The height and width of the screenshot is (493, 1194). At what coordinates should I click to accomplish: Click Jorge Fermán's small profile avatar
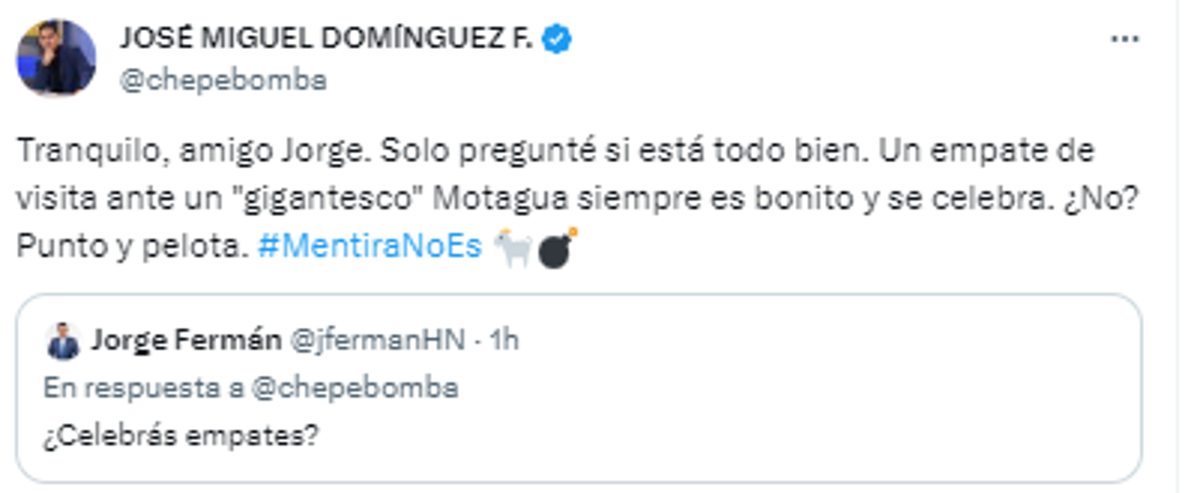[64, 342]
